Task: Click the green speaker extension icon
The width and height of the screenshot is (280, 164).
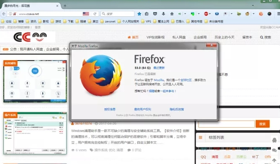Action: (180, 14)
